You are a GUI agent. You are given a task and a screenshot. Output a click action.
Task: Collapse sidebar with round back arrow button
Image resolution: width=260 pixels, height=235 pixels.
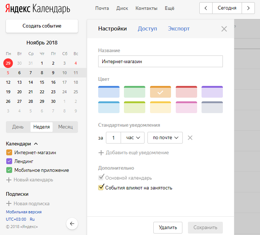tap(72, 224)
